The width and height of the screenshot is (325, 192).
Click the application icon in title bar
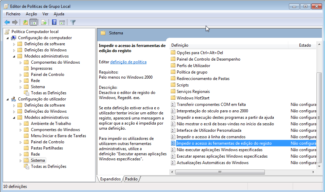tap(6, 6)
